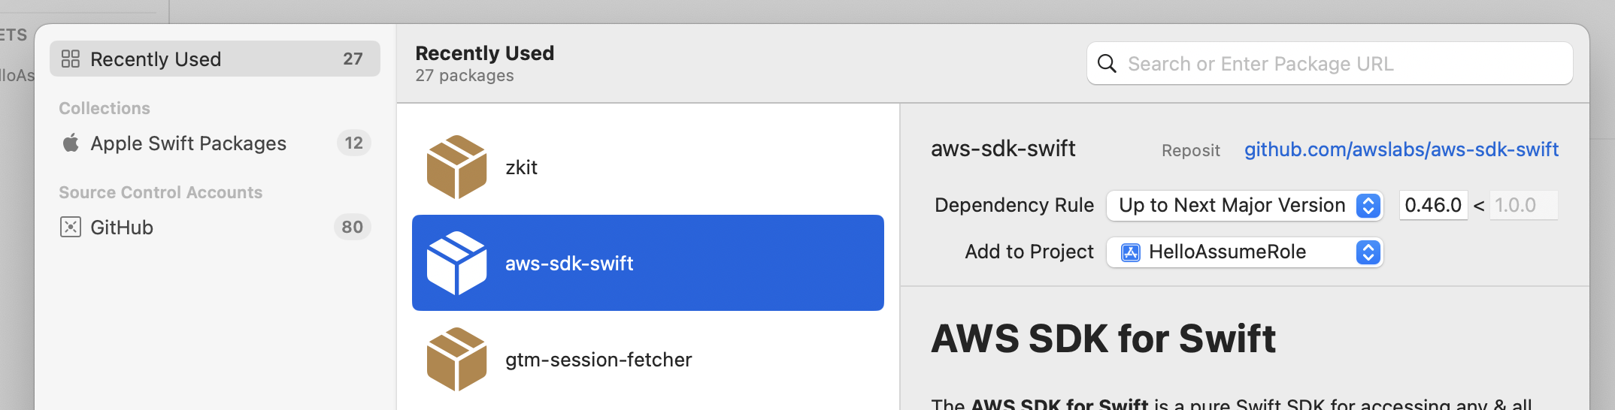The width and height of the screenshot is (1615, 410).
Task: Open the Add to Project dropdown
Action: tap(1244, 252)
